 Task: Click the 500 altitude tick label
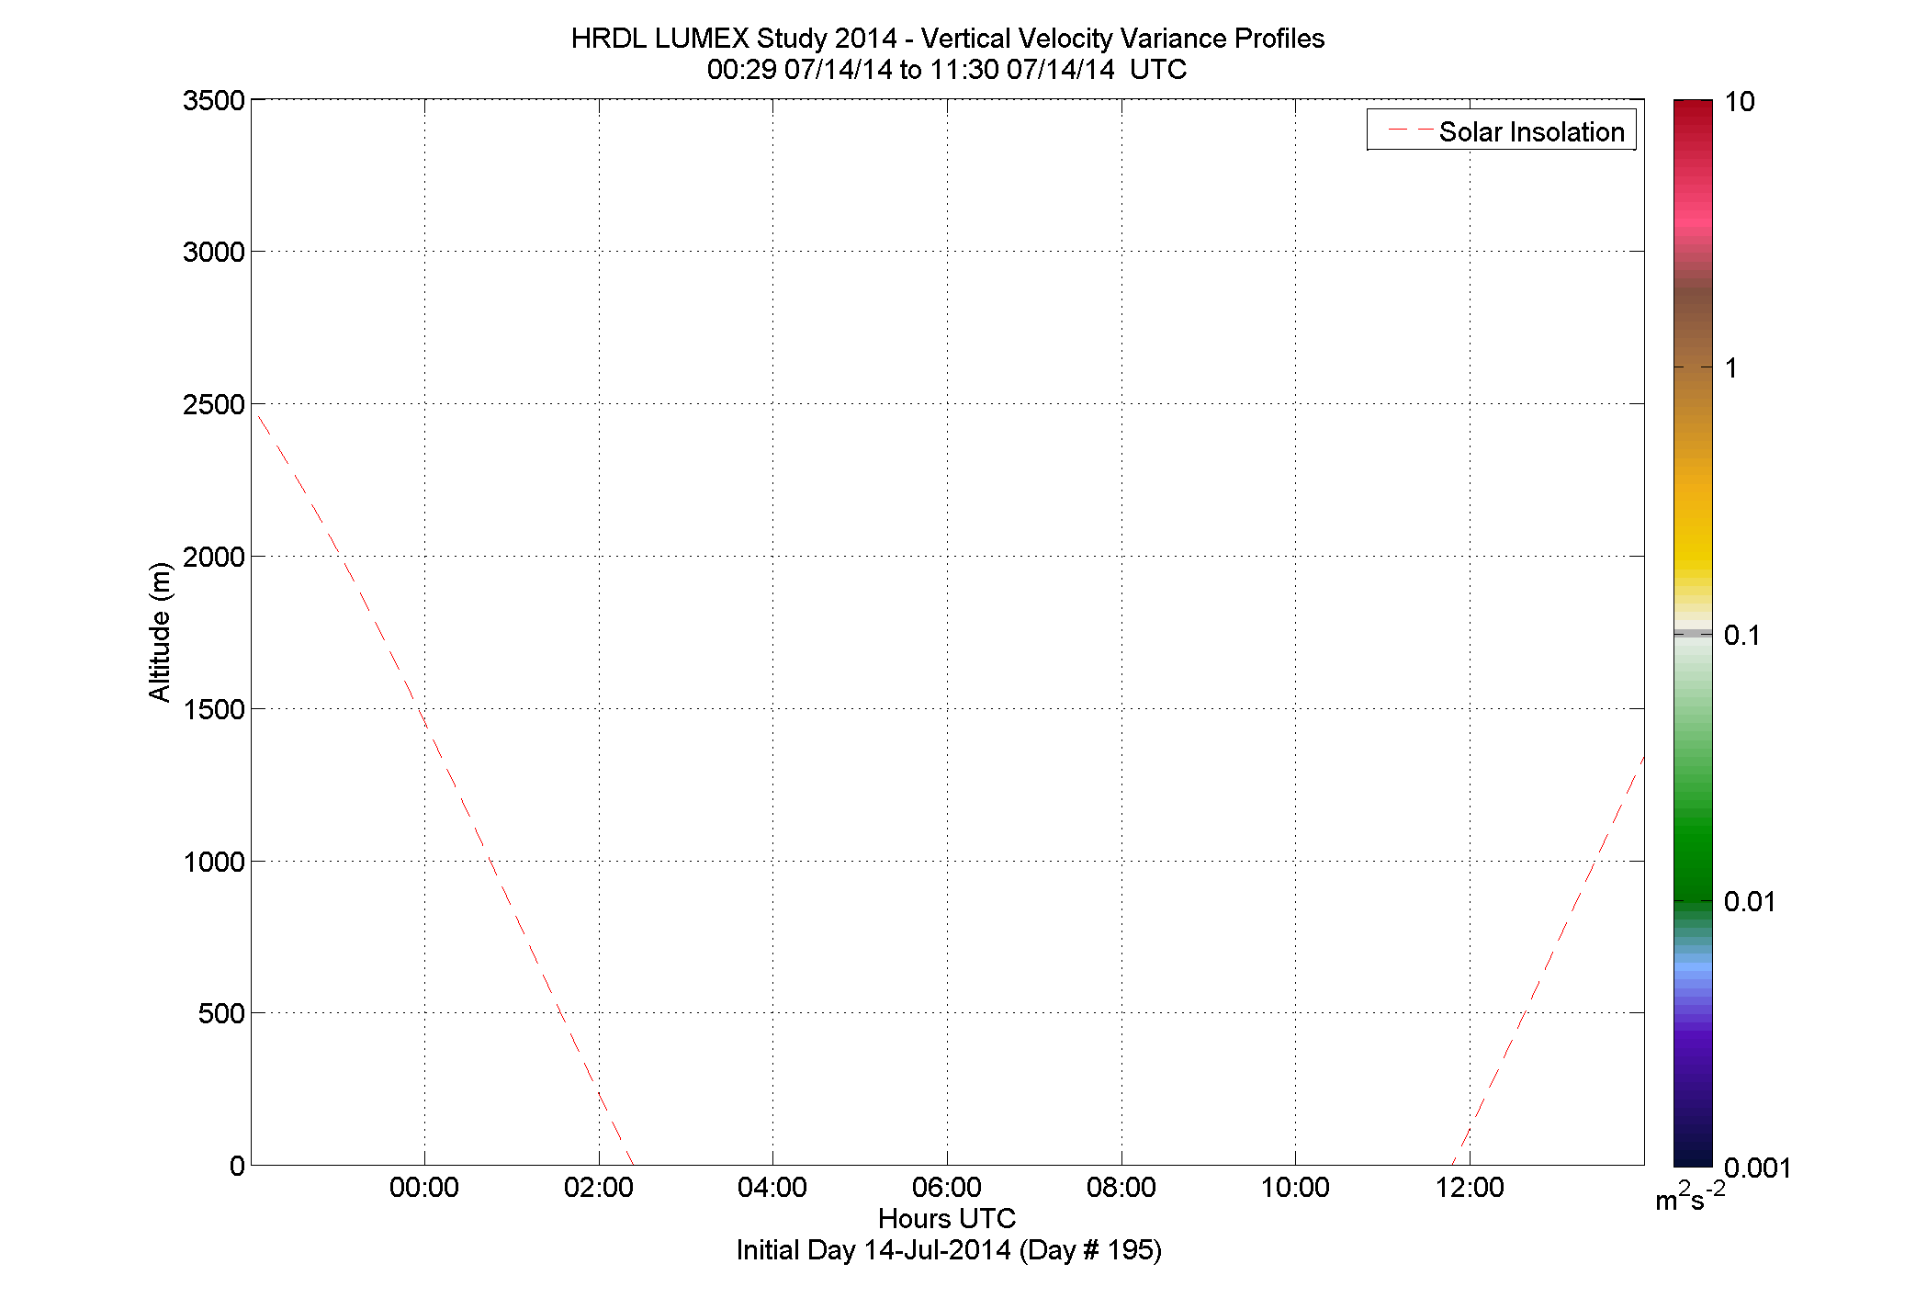pos(221,1013)
